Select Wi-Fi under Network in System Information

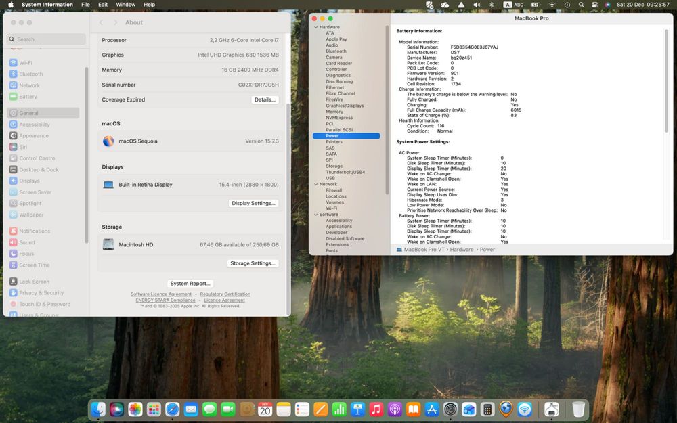331,208
